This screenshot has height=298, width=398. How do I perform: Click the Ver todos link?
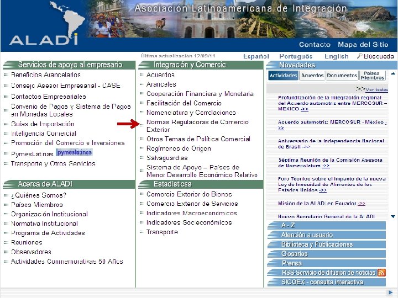click(376, 89)
